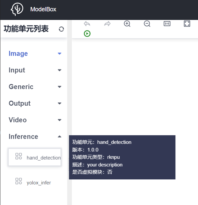Expand the Generic category arrow
Viewport: 198px width, 205px height.
pyautogui.click(x=60, y=87)
